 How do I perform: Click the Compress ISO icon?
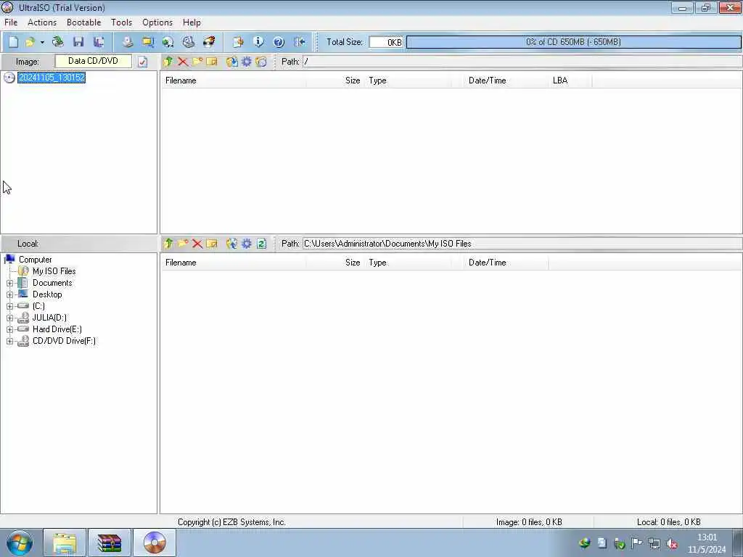point(148,42)
